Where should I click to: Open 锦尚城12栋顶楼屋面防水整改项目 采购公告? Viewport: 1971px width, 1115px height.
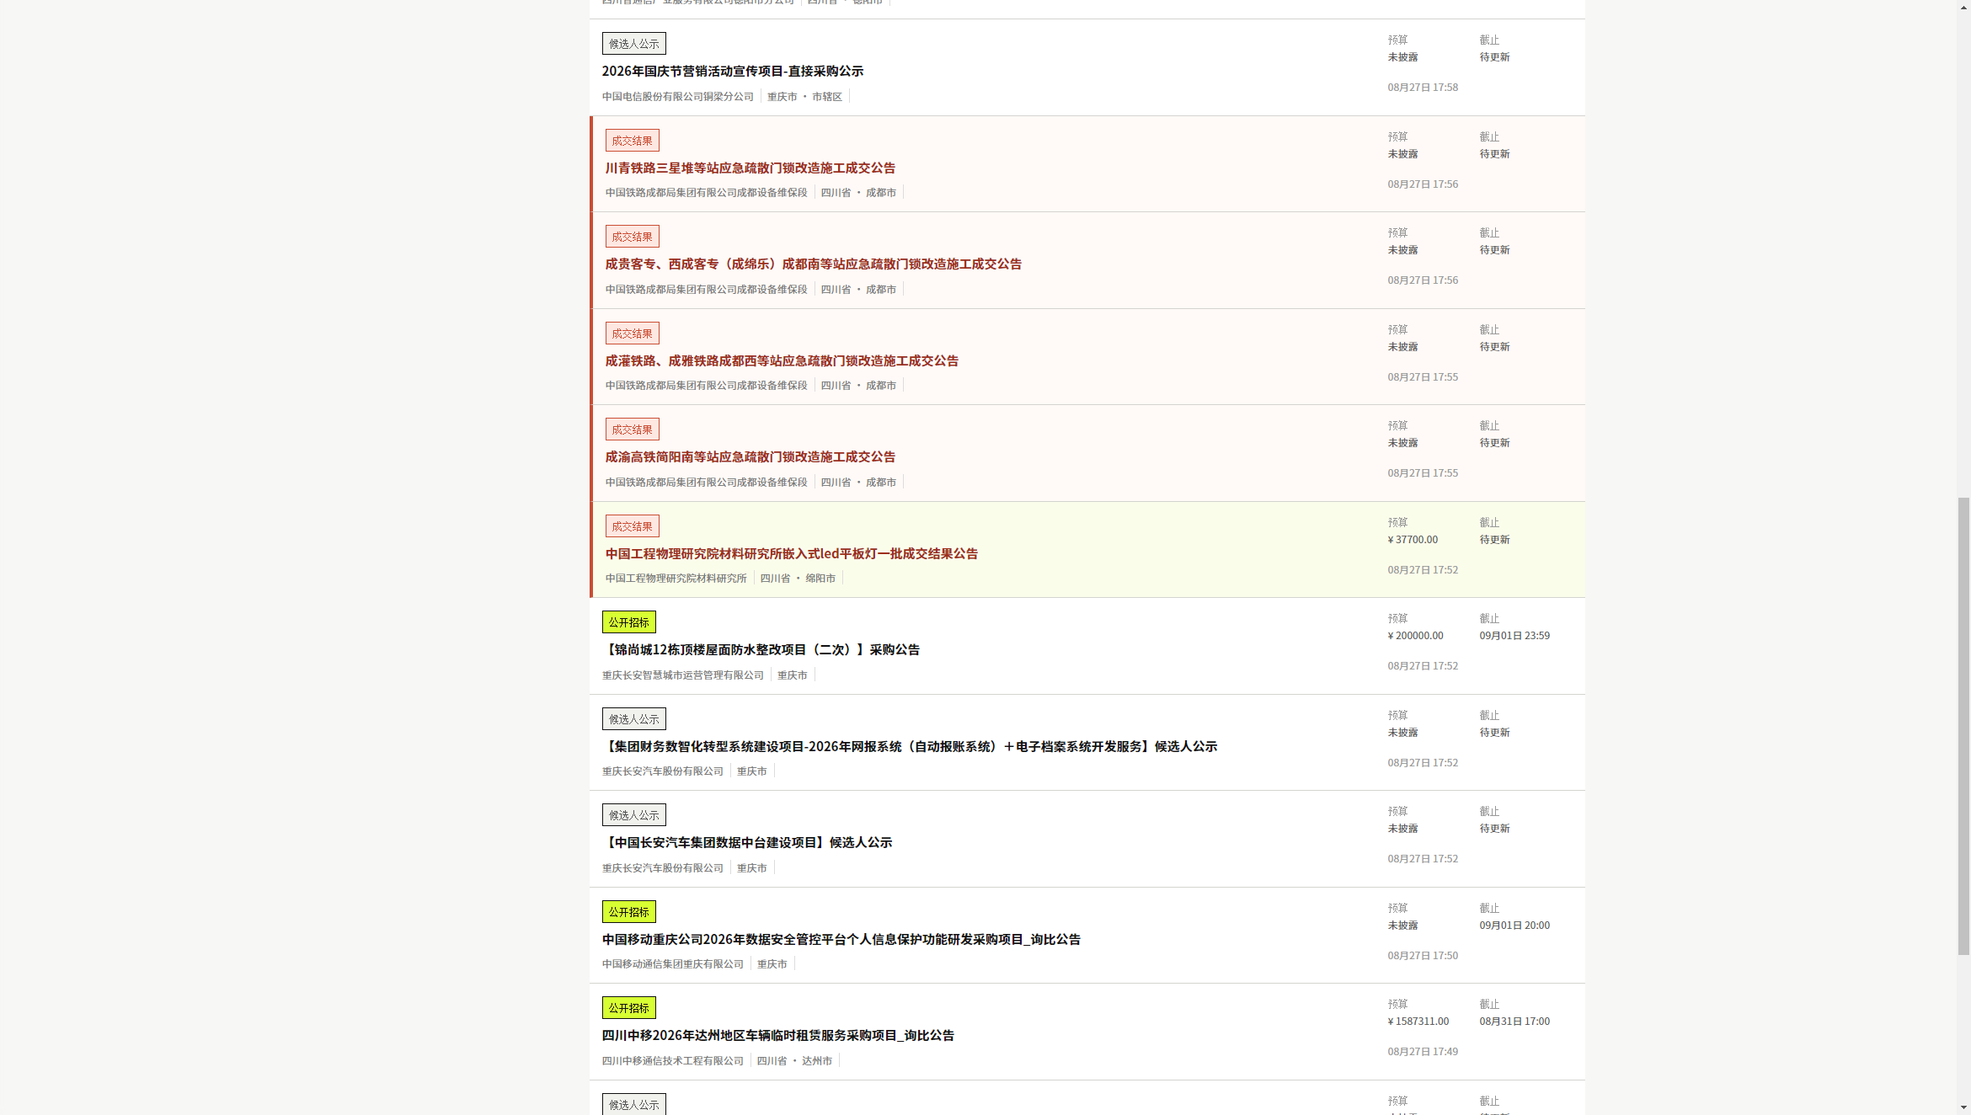coord(761,649)
